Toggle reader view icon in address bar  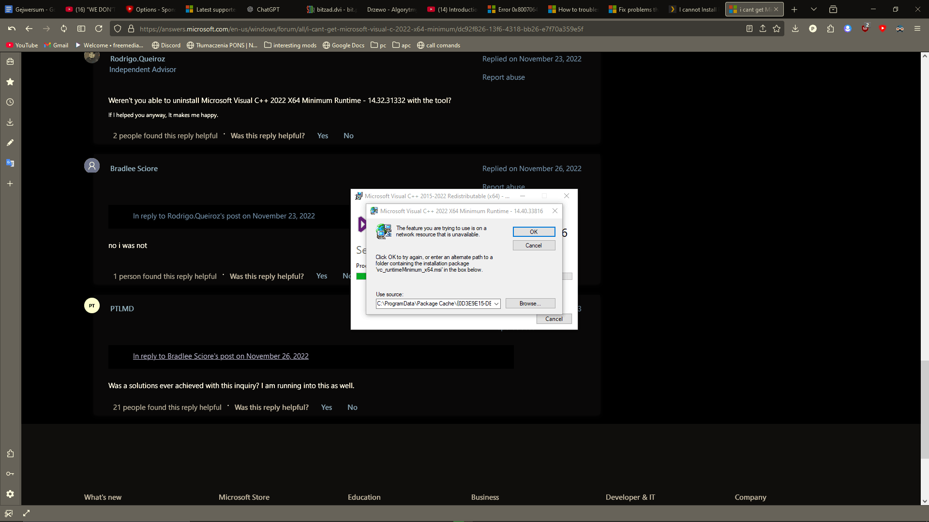coord(749,29)
